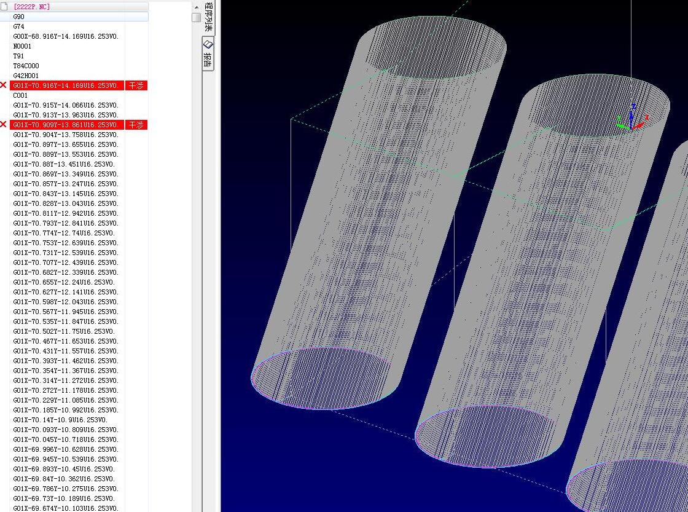Viewport: 688px width, 512px height.
Task: Click the document icon beside [2222P.NC]
Action: [x=4, y=7]
